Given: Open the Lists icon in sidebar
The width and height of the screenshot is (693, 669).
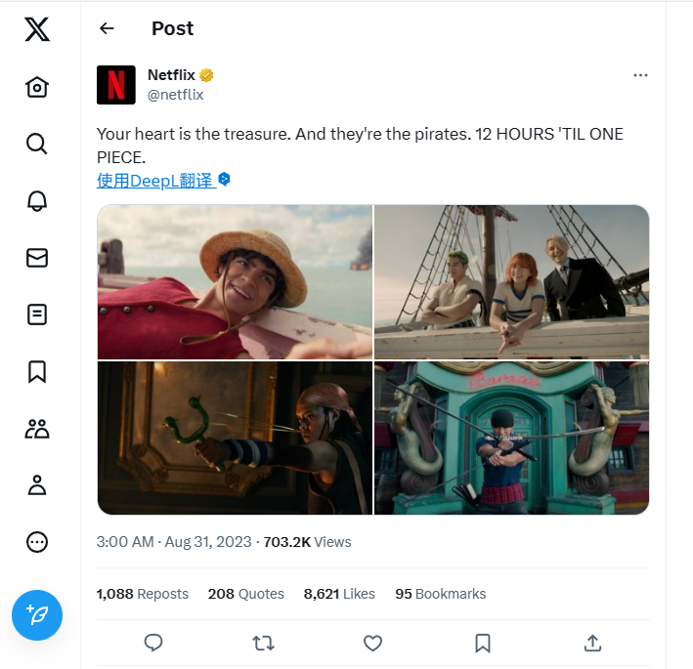Looking at the screenshot, I should coord(37,314).
